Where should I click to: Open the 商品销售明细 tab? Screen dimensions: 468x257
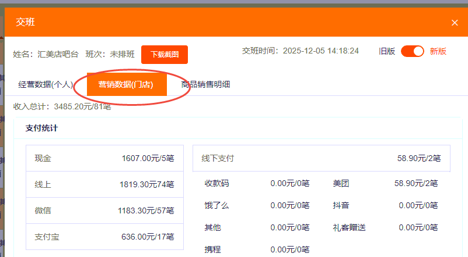pos(205,84)
